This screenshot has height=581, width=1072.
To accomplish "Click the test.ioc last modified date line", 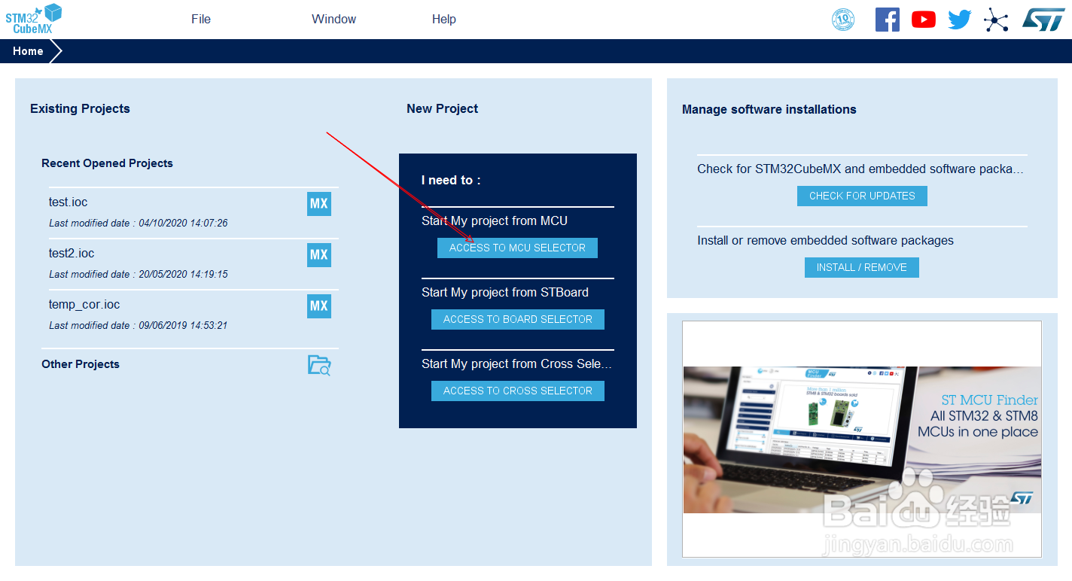I will [x=139, y=224].
